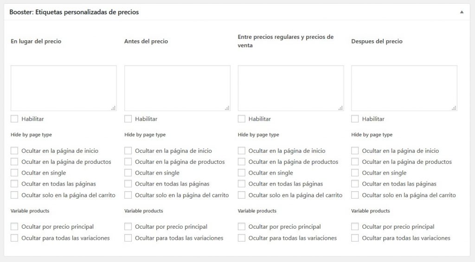Click resize grip of 'Antes del precio' text area

coord(227,108)
